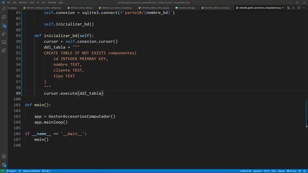Open the View menu
Viewport: 308px width, 173px height.
click(x=32, y=2)
